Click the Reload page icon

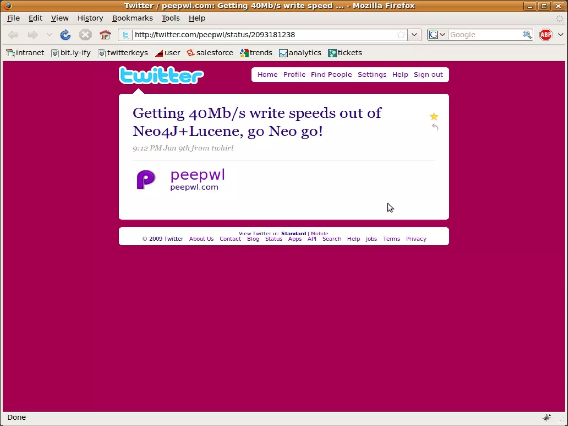click(65, 35)
